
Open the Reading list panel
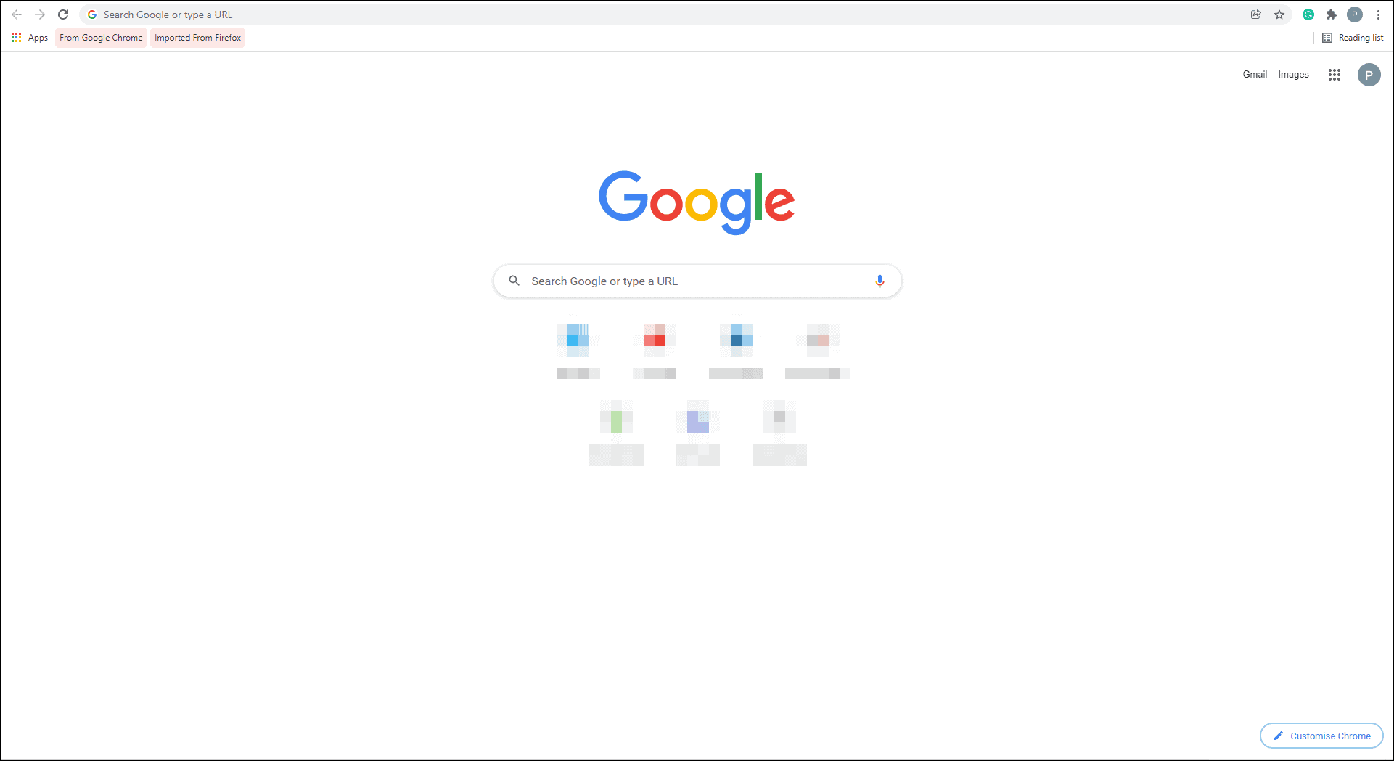(1353, 38)
